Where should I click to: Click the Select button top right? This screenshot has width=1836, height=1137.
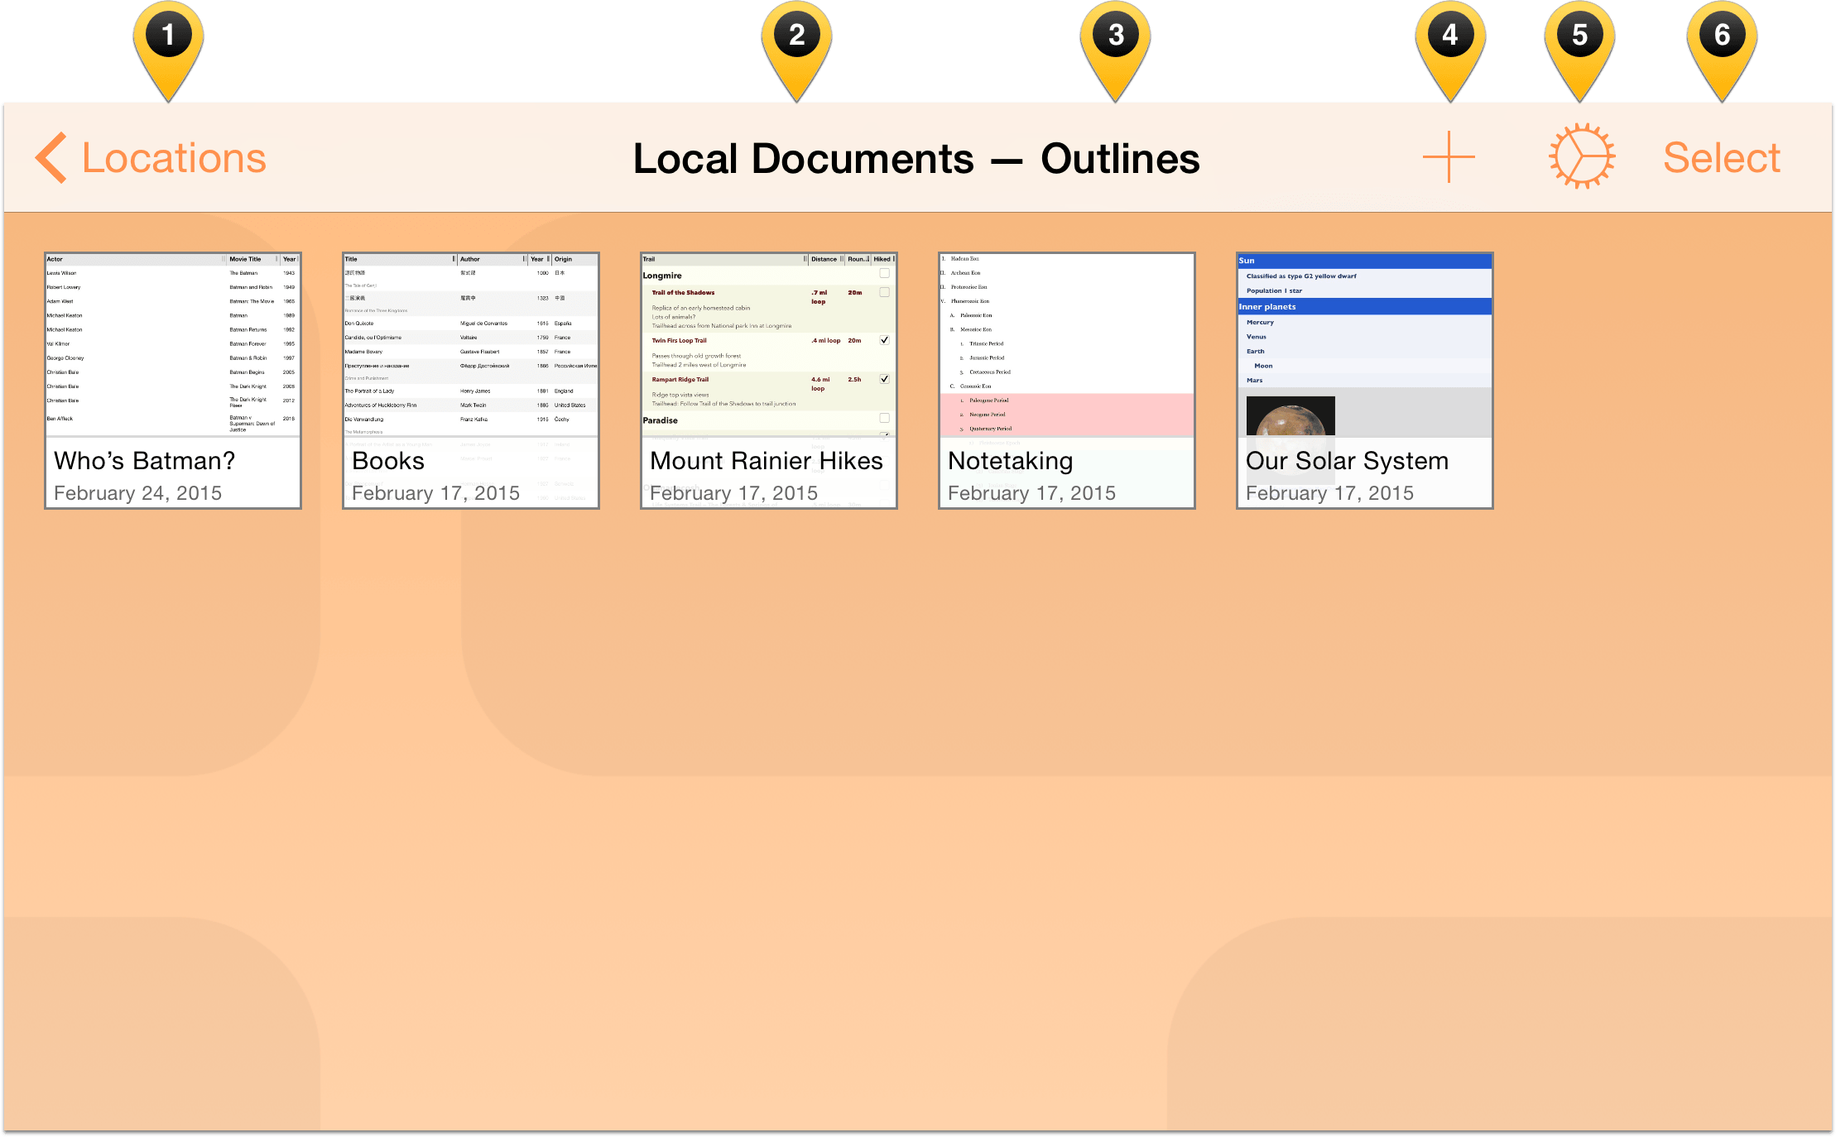pos(1723,157)
